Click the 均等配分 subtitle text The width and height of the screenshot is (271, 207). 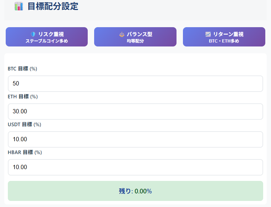click(135, 41)
